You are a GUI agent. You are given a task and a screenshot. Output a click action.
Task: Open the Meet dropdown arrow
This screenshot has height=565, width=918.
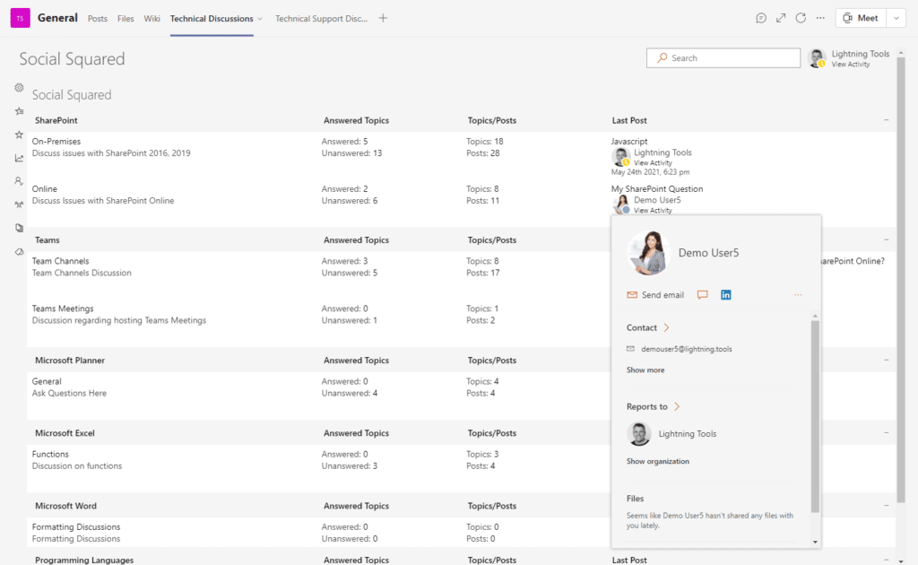coord(896,18)
